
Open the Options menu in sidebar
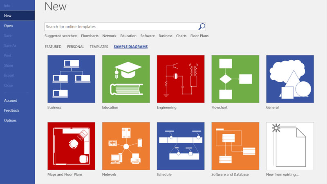[10, 121]
